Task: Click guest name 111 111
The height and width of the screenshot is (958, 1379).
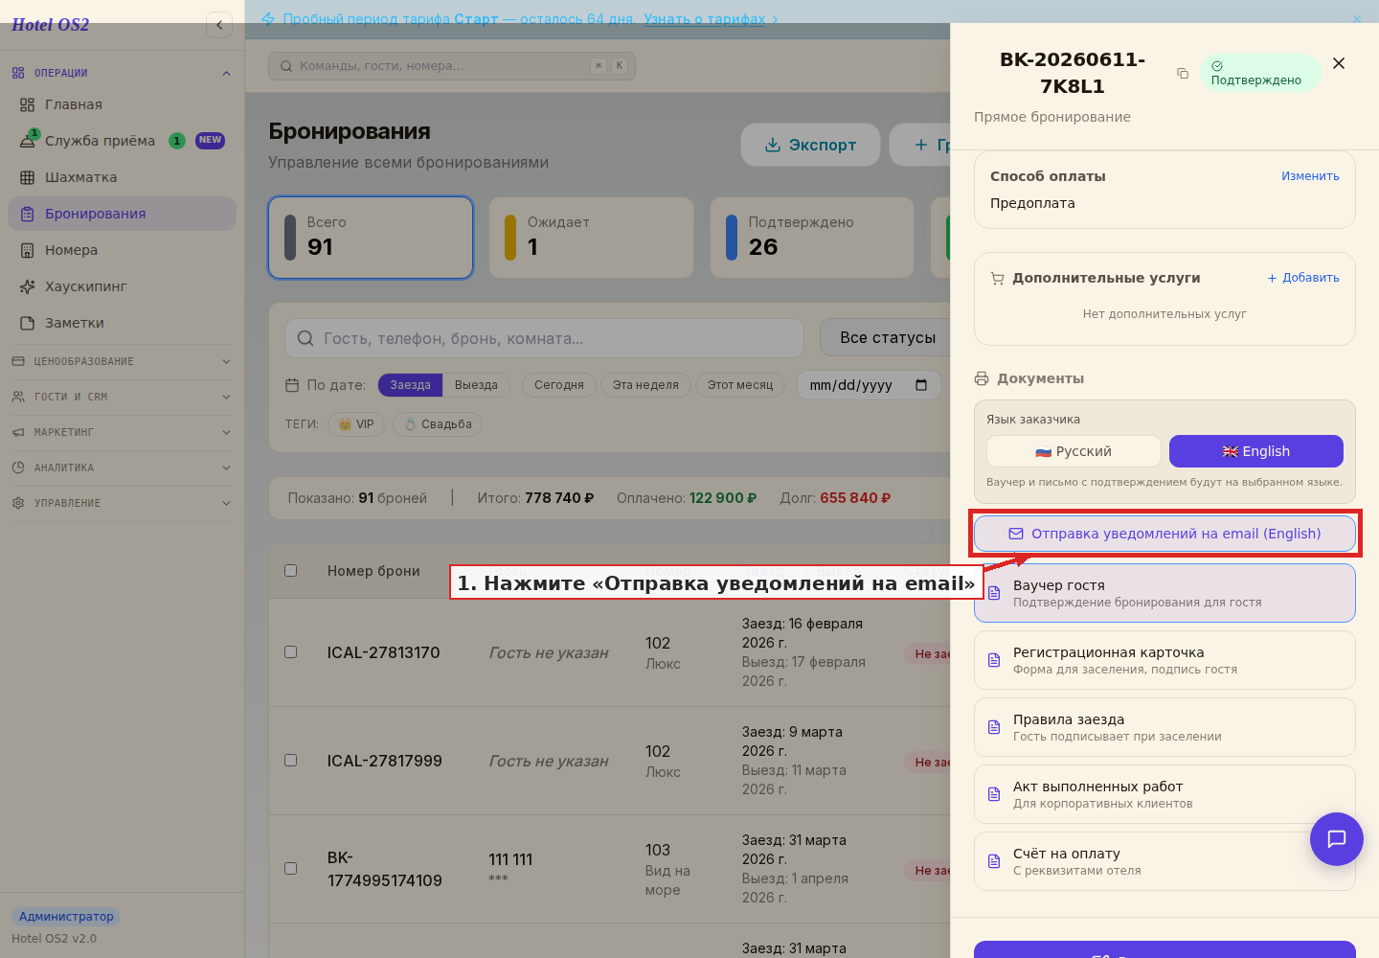Action: (510, 860)
